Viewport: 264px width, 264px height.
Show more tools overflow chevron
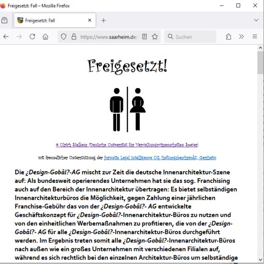241,37
